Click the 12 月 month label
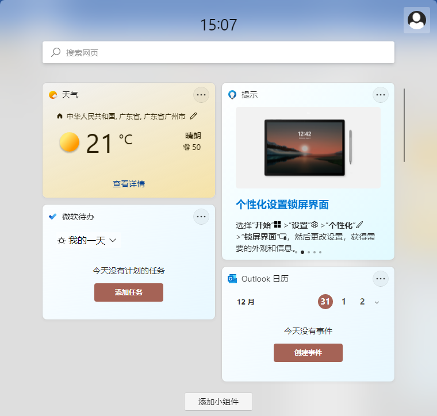 pos(246,302)
